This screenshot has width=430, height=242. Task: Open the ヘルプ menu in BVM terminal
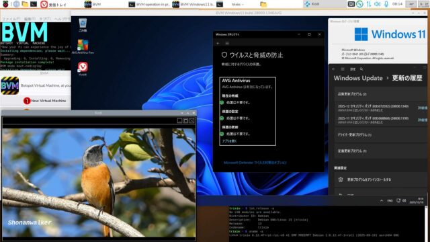(x=62, y=19)
